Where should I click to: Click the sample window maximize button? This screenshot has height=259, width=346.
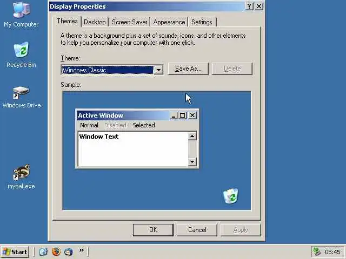[183, 115]
